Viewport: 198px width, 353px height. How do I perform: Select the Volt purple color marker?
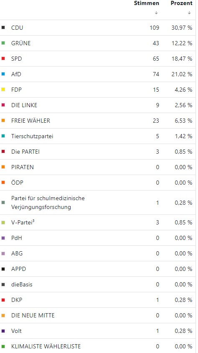point(3,331)
